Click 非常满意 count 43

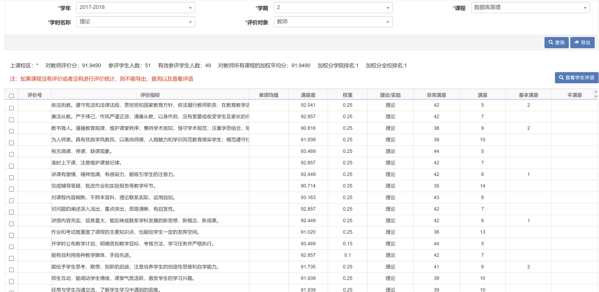(x=436, y=197)
